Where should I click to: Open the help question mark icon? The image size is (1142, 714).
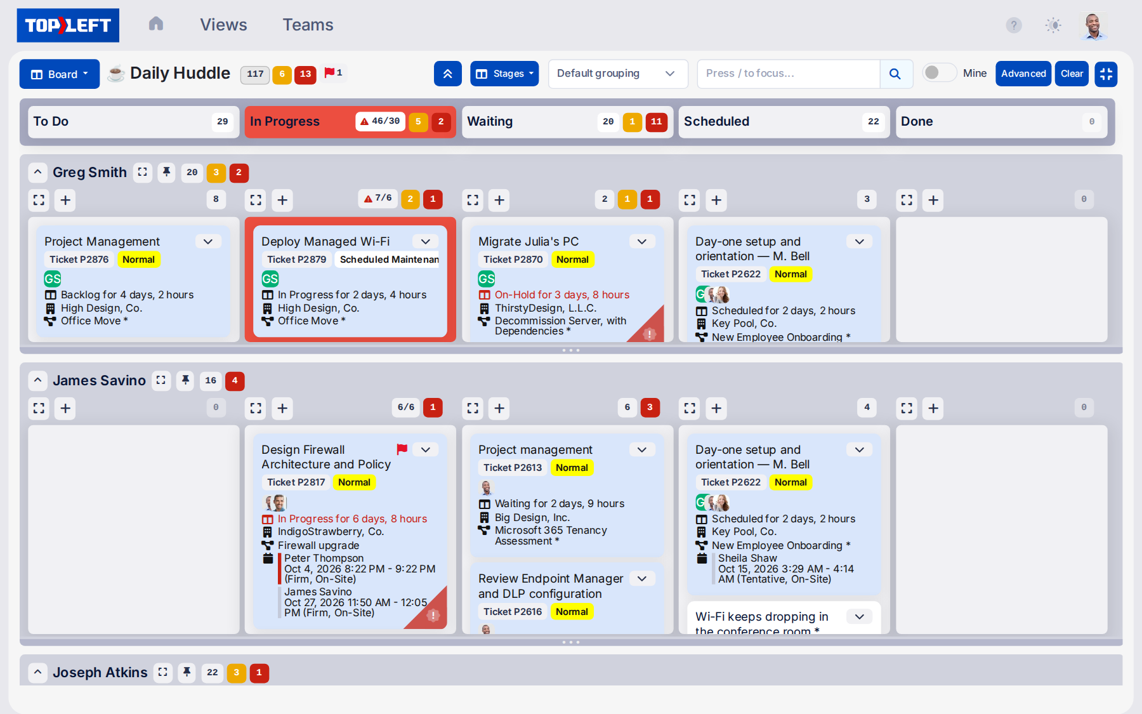tap(1014, 25)
